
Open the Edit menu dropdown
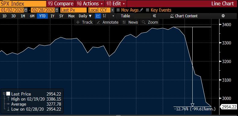tap(116, 3)
